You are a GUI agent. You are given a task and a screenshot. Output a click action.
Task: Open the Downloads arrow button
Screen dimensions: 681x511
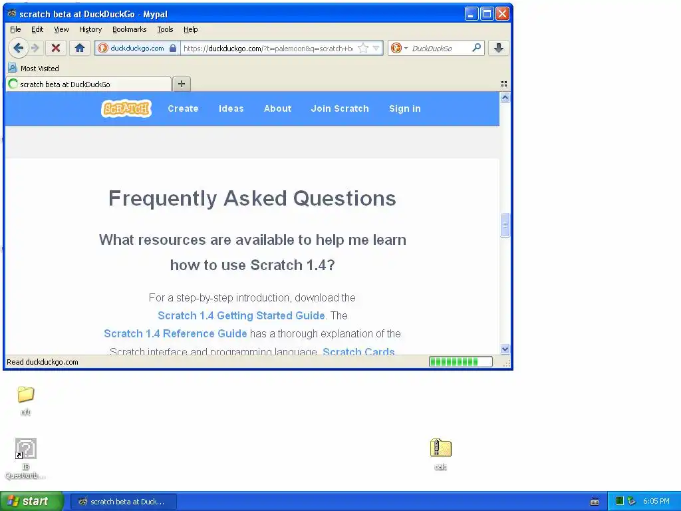[499, 48]
